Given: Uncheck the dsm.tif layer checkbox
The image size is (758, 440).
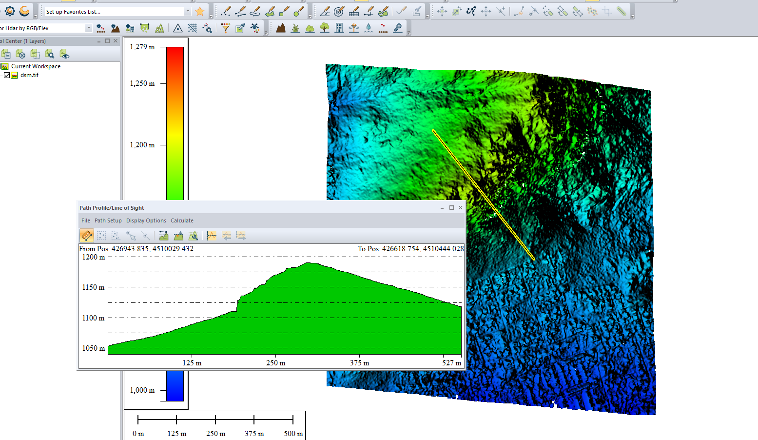Looking at the screenshot, I should (7, 75).
